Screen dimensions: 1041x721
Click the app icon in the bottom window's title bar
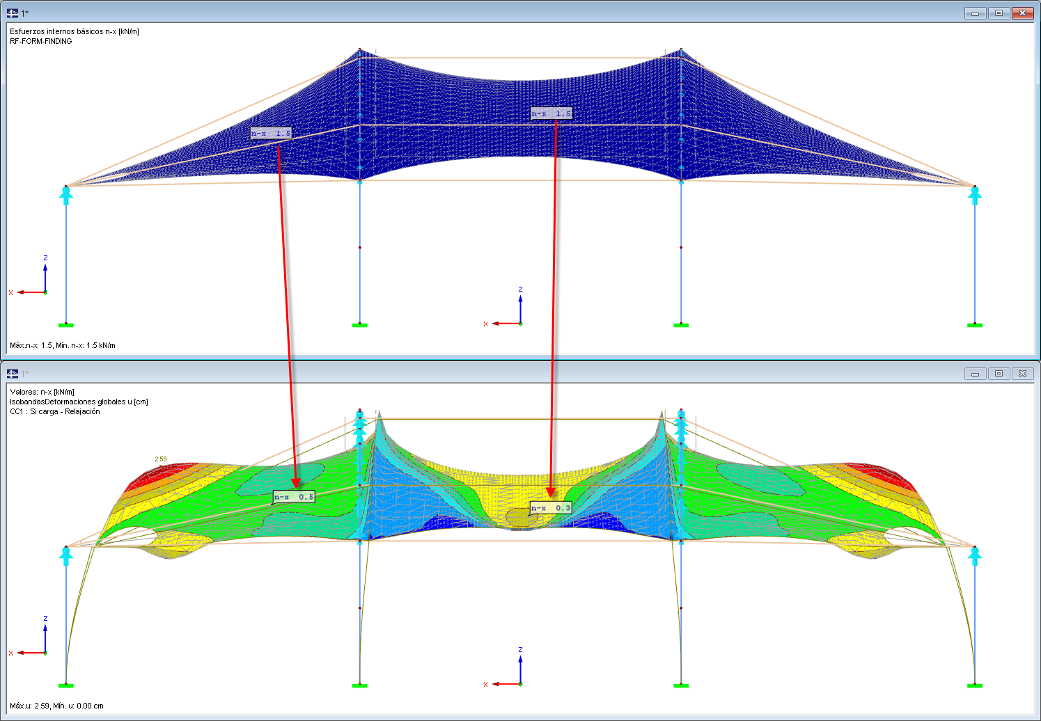coord(13,374)
